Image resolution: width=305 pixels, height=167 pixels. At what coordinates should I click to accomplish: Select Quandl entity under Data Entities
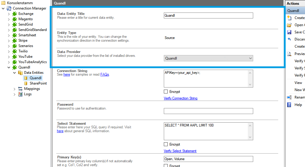pos(35,78)
